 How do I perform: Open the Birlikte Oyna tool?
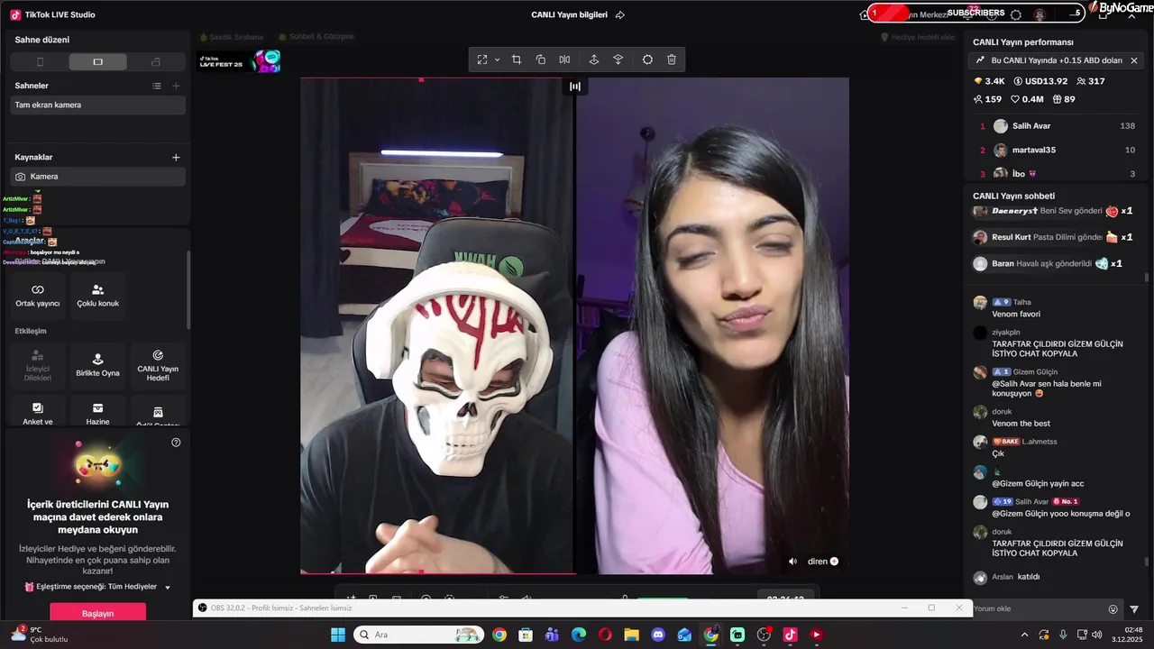[x=97, y=365]
